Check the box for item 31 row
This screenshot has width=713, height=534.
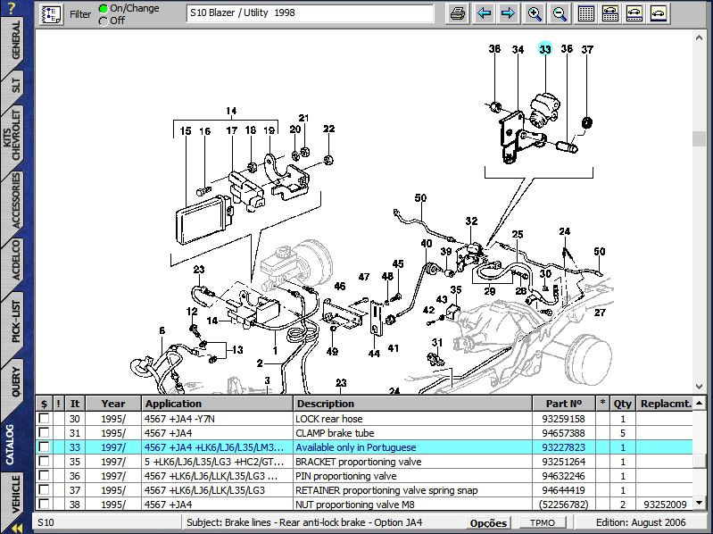coord(44,432)
